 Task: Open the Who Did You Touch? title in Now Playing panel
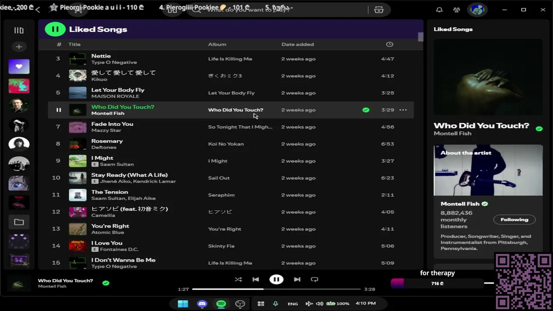[x=481, y=126]
